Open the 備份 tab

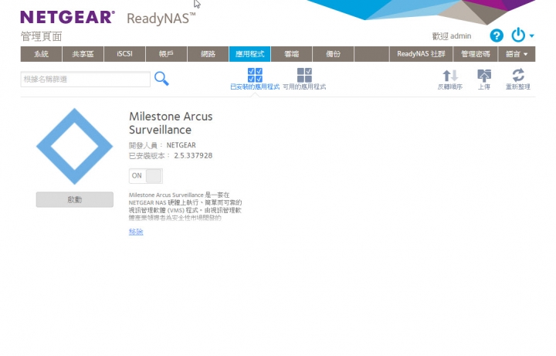(x=334, y=54)
